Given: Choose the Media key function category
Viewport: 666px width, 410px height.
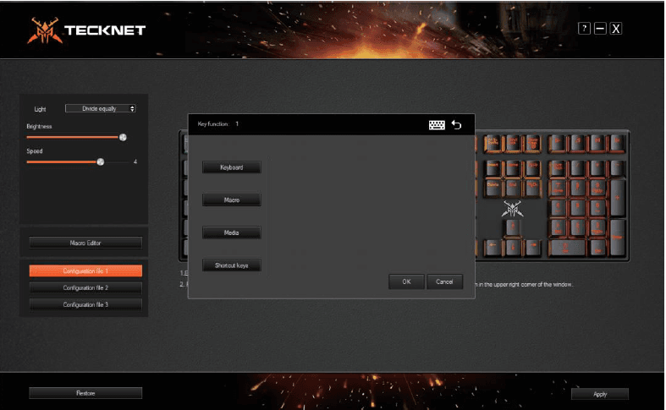Looking at the screenshot, I should pyautogui.click(x=232, y=232).
